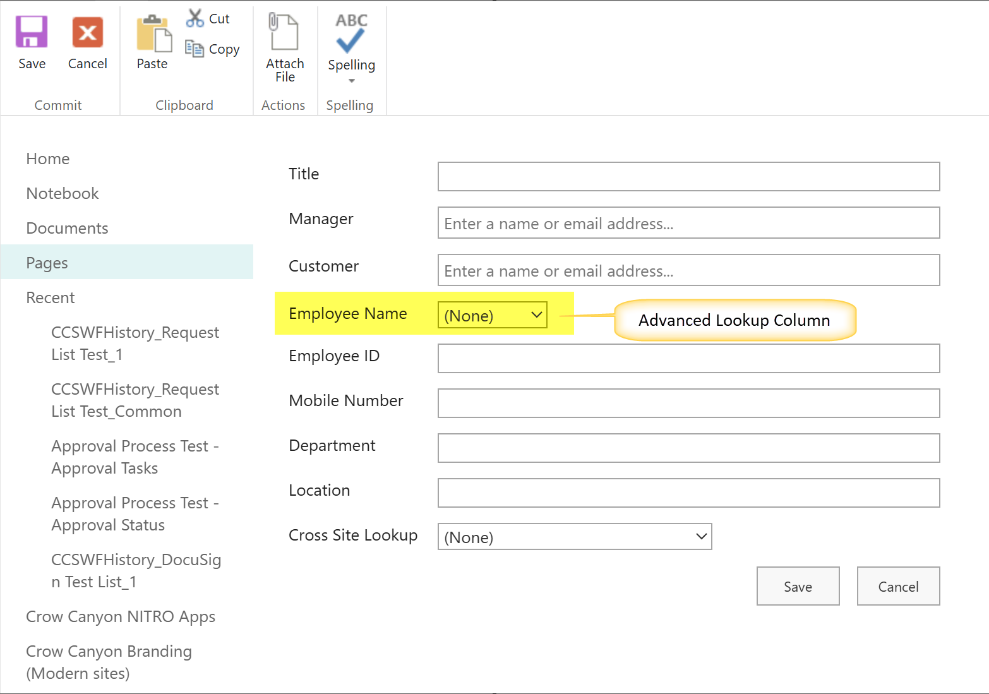The width and height of the screenshot is (989, 694).
Task: Click the Customer field label
Action: click(x=324, y=266)
